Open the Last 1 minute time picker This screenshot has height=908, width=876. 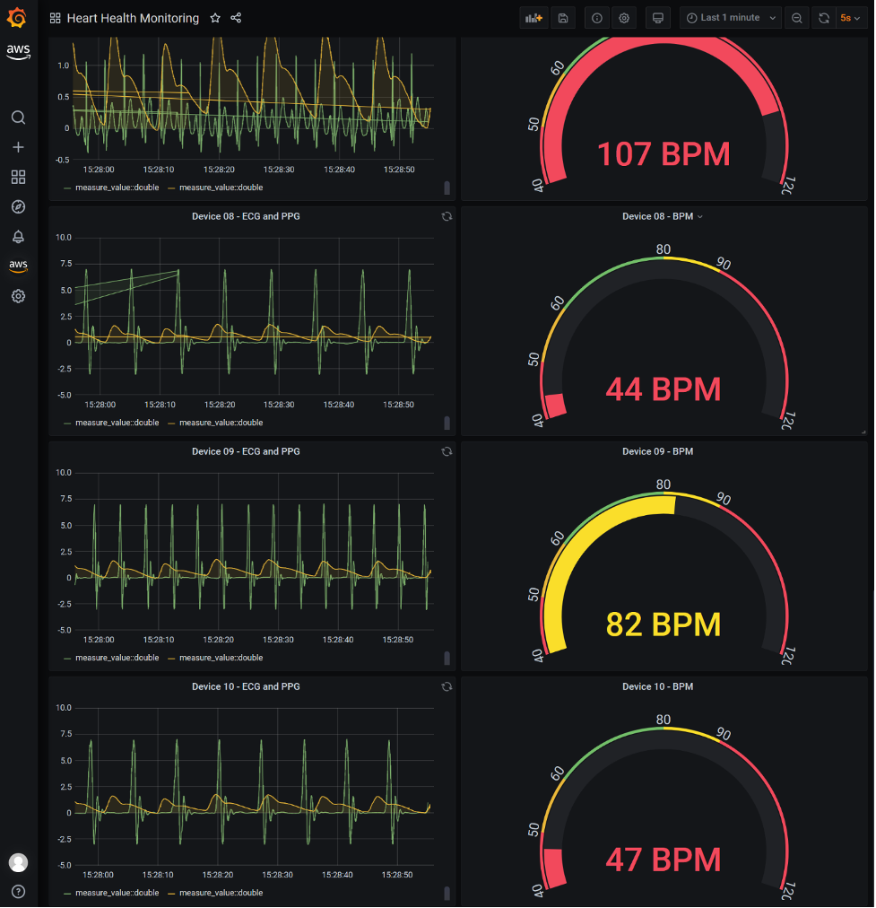point(731,18)
